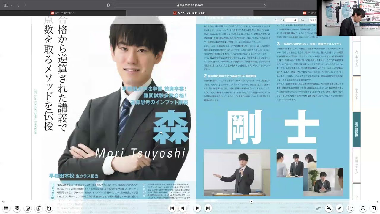Open the clipping scissors icon near page tools
The width and height of the screenshot is (380, 214).
(x=38, y=208)
